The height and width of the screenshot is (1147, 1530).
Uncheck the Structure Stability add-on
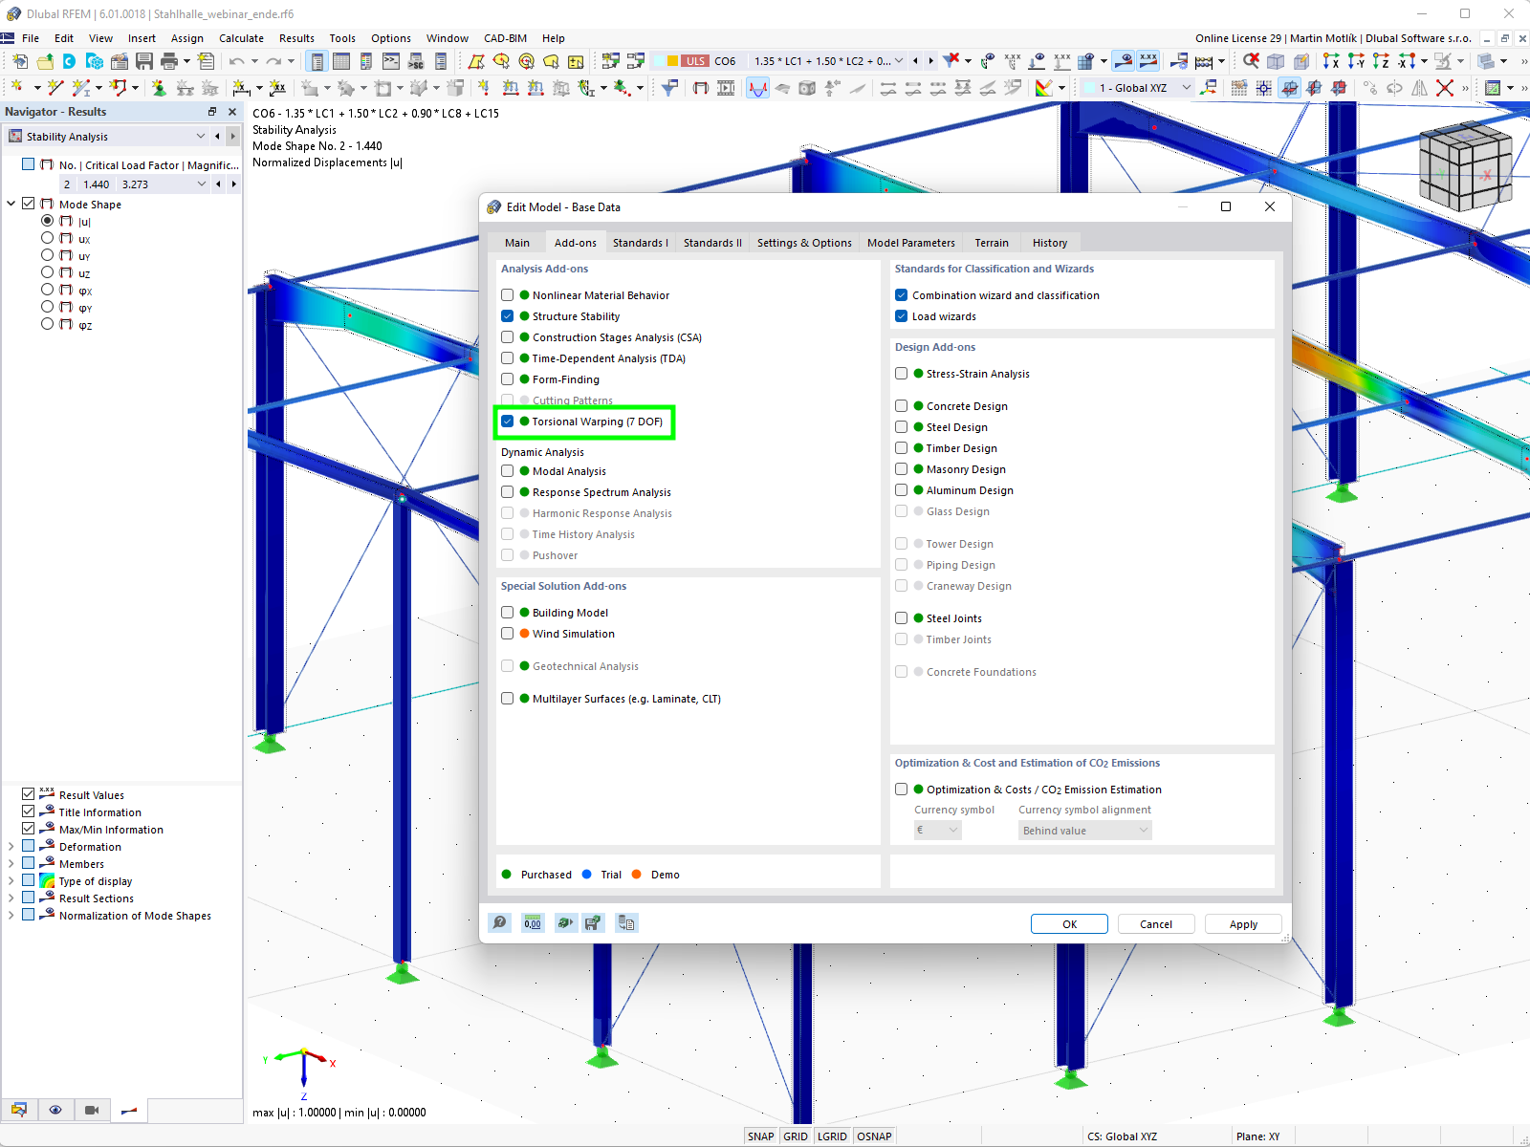[x=507, y=315]
